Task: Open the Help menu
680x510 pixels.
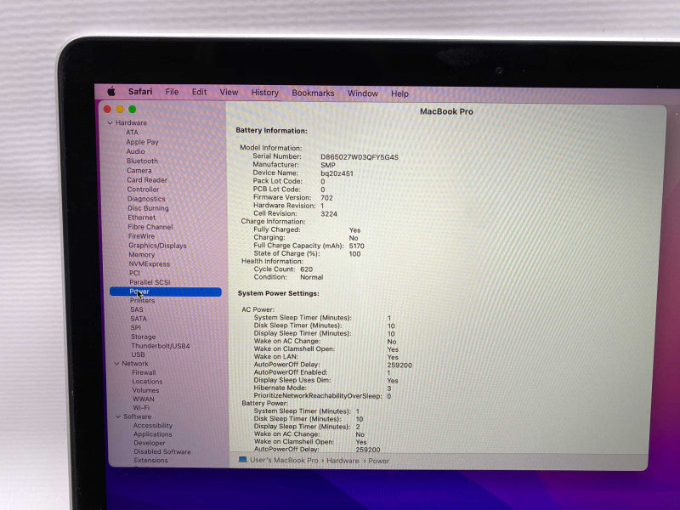Action: click(x=399, y=93)
